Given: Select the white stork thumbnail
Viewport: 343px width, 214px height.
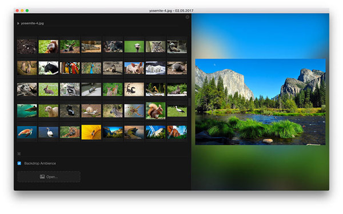Looking at the screenshot, I should (177, 111).
